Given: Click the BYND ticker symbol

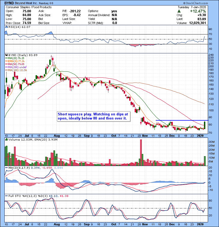Looking at the screenshot, I should 9,3.
